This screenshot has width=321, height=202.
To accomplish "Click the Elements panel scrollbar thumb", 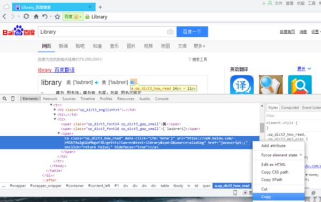I will (x=262, y=128).
